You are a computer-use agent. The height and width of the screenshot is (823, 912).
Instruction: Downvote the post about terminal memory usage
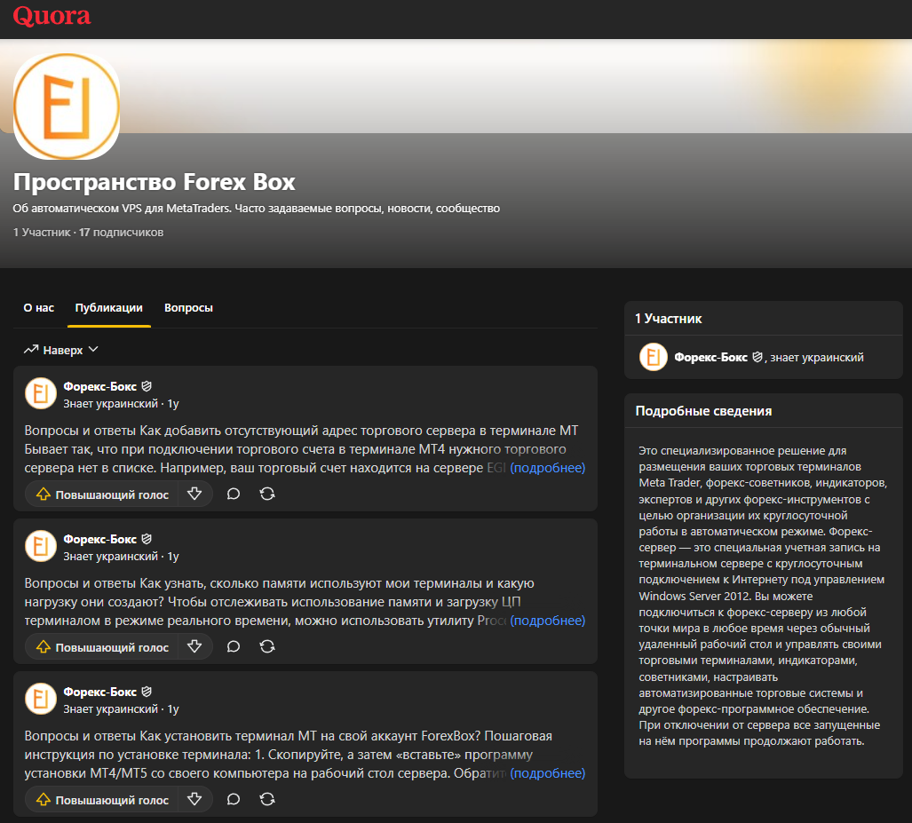click(194, 646)
